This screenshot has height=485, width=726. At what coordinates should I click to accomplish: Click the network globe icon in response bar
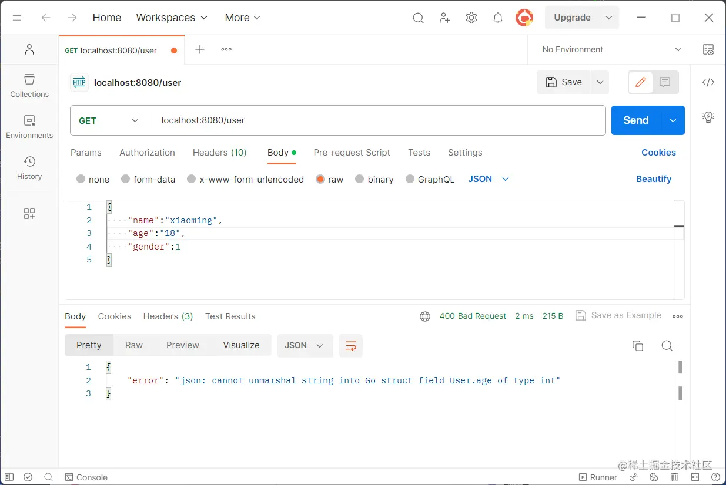point(425,316)
